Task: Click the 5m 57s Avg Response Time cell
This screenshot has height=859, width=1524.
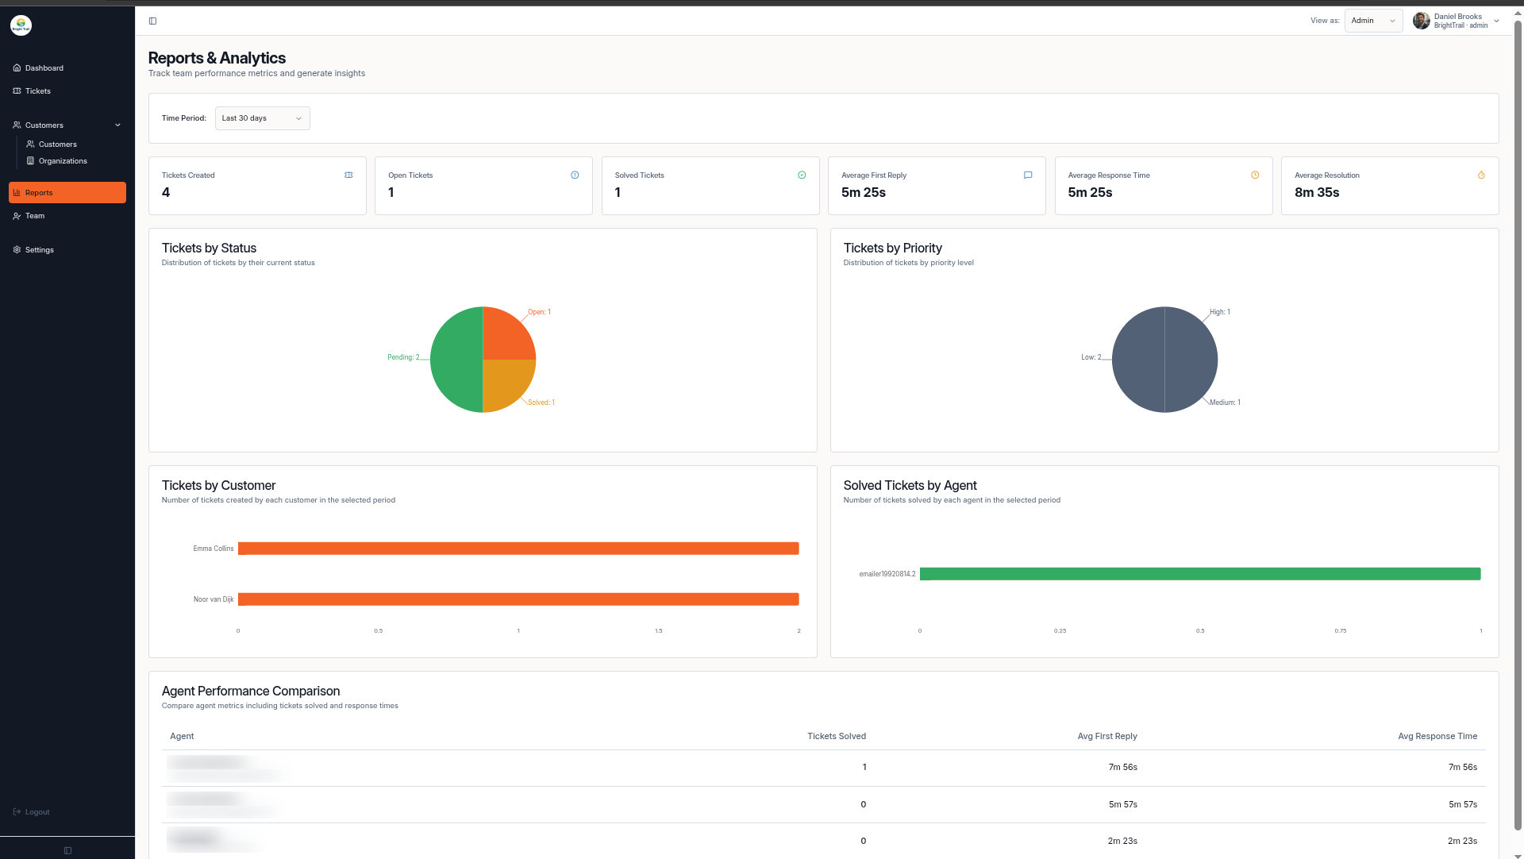Action: pos(1463,805)
